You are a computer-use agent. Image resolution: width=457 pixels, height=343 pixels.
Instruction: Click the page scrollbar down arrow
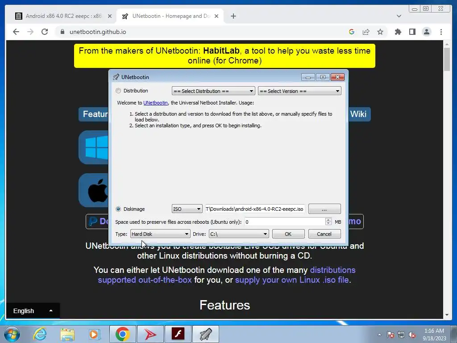tap(447, 315)
